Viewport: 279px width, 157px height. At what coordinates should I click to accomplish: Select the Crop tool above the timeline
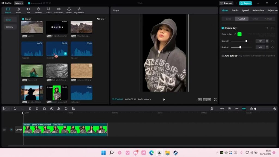(74, 109)
